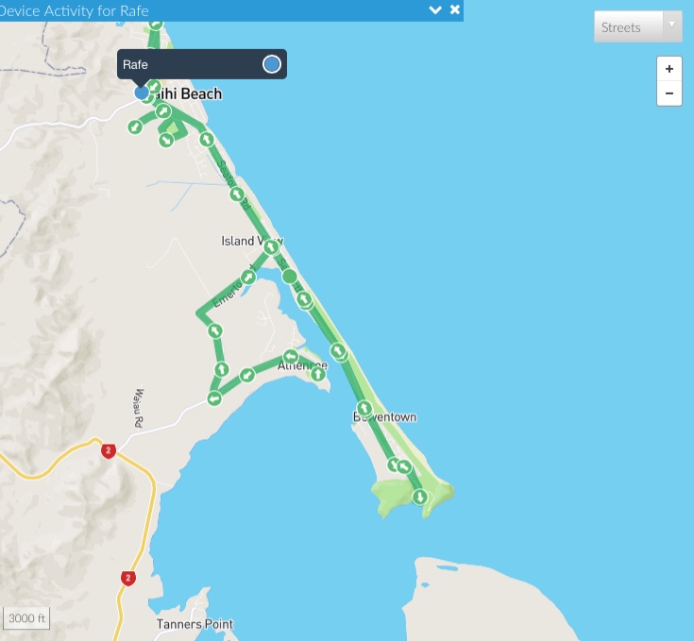Click the left-arrow marker at Athenree
The height and width of the screenshot is (641, 694).
pos(291,356)
